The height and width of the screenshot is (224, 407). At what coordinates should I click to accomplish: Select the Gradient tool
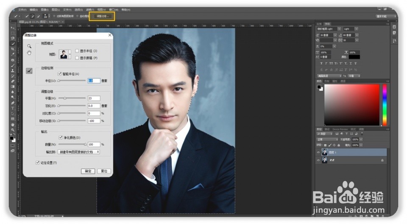(x=12, y=87)
